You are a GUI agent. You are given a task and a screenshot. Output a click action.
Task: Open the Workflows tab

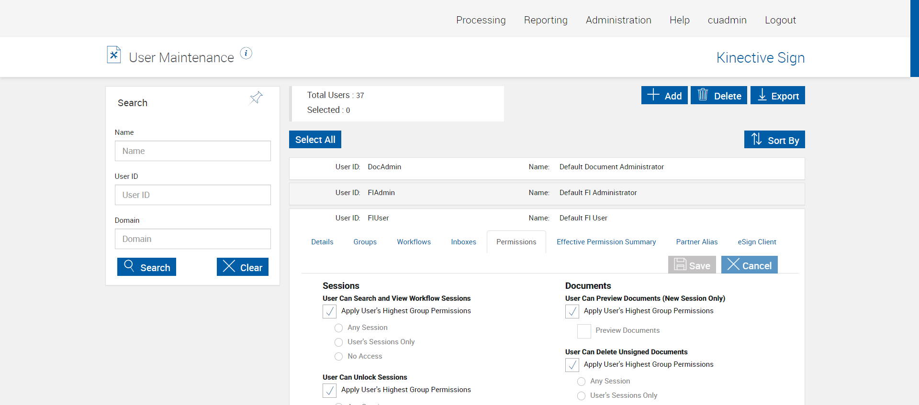click(414, 242)
